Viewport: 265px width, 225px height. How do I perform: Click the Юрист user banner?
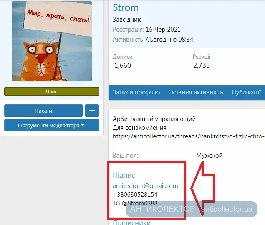(52, 91)
